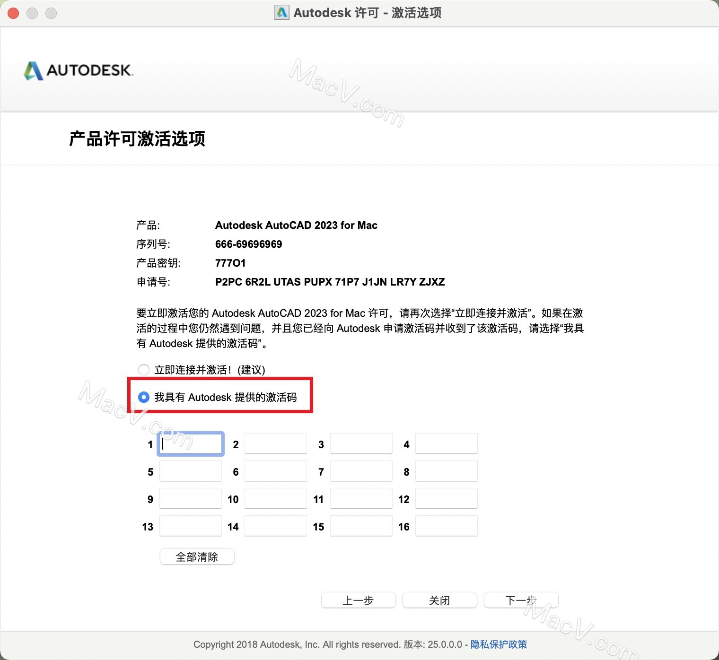Screen dimensions: 719x660
Task: Click activation code field 8
Action: 447,471
